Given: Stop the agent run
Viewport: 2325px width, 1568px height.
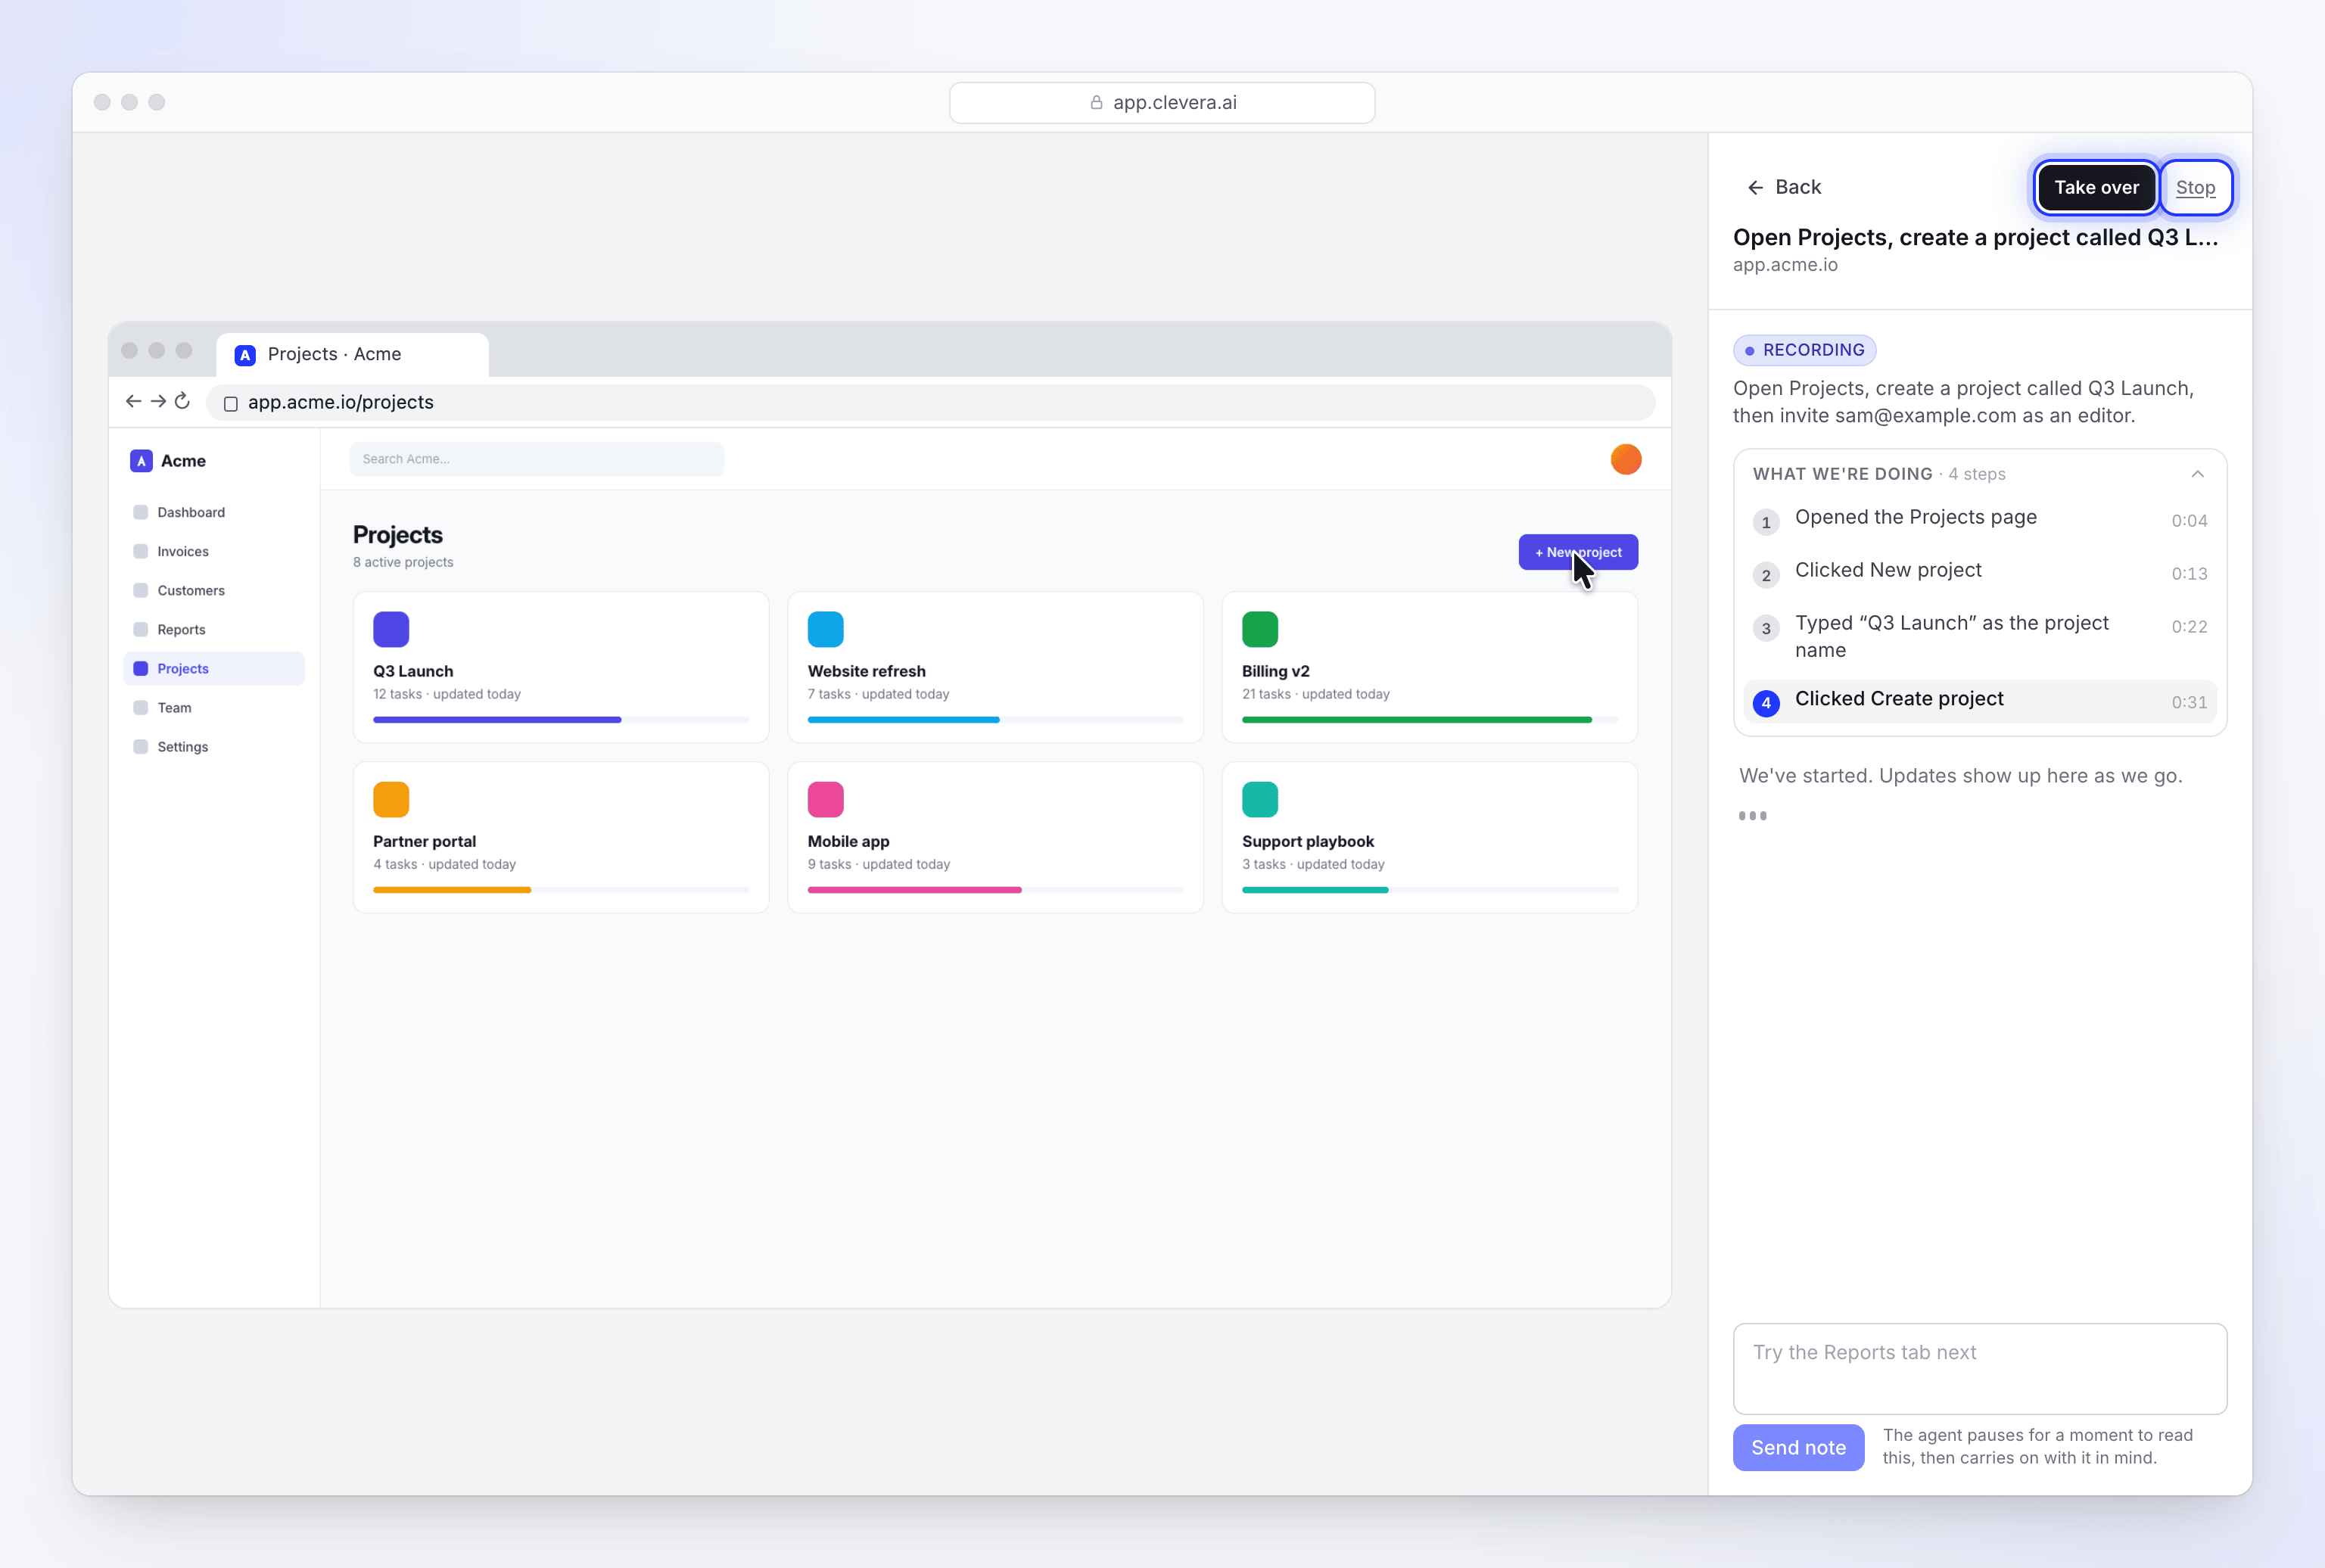Looking at the screenshot, I should point(2195,187).
